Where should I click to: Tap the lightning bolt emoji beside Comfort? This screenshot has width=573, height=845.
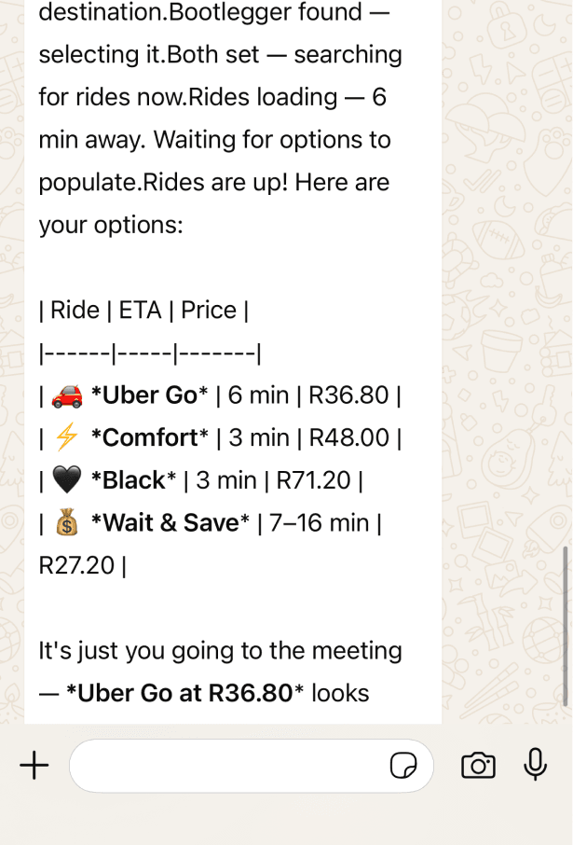point(67,437)
